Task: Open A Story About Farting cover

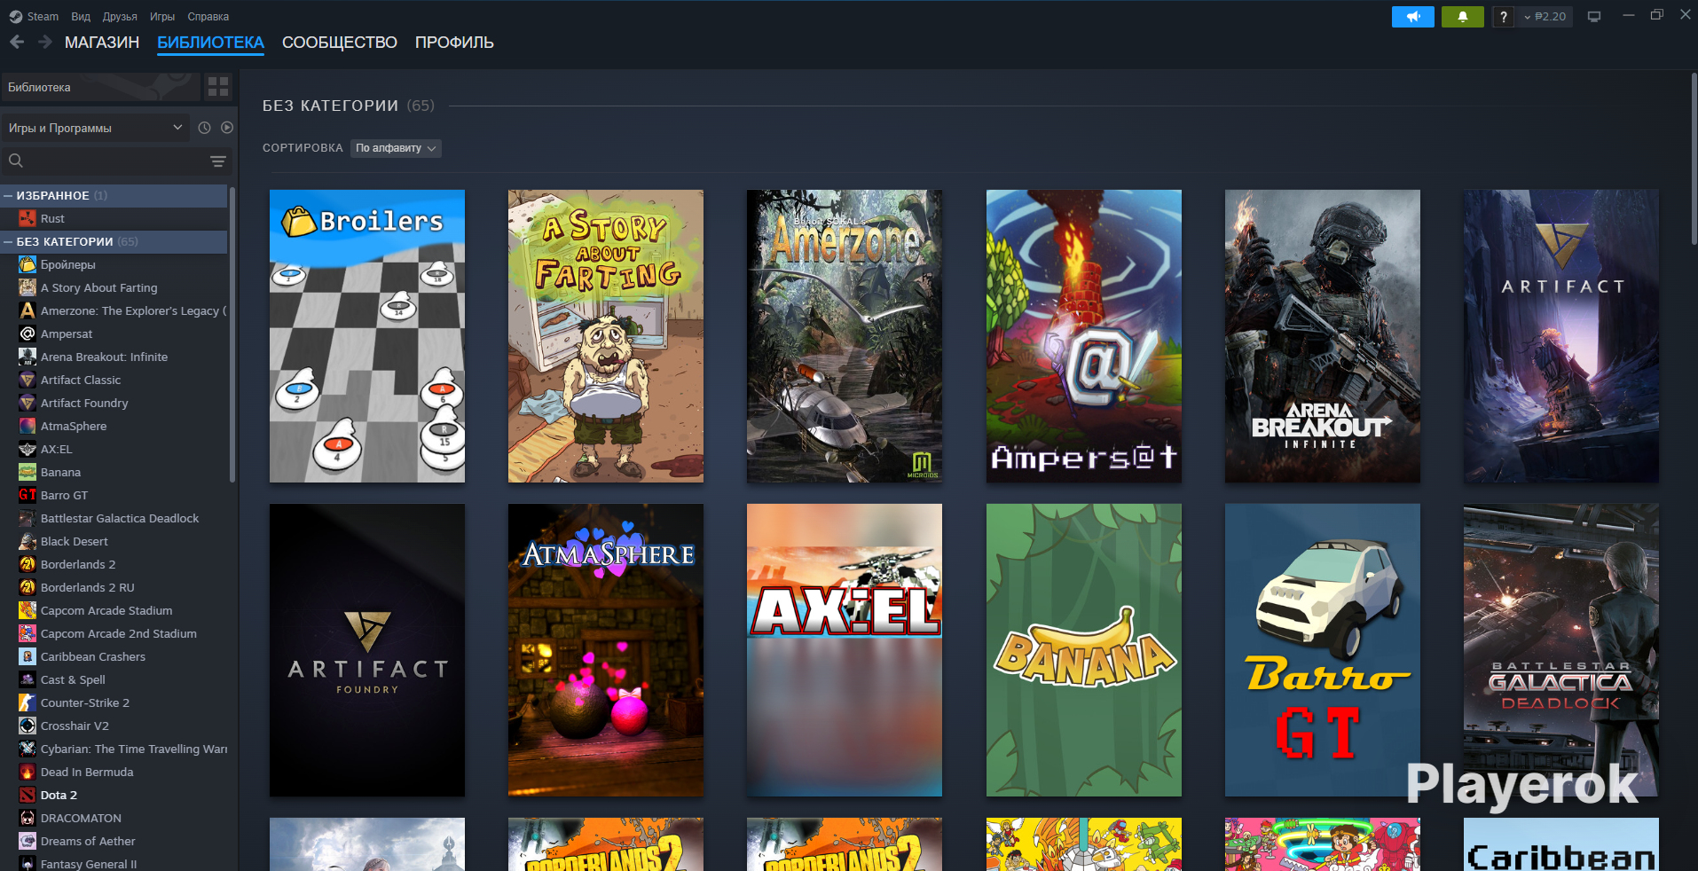Action: pos(606,336)
